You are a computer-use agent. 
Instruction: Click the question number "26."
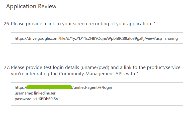coord(7,24)
